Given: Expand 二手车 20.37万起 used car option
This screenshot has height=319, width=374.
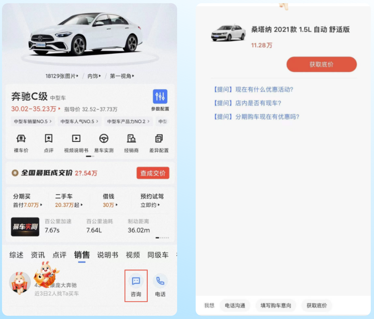Looking at the screenshot, I should click(69, 200).
